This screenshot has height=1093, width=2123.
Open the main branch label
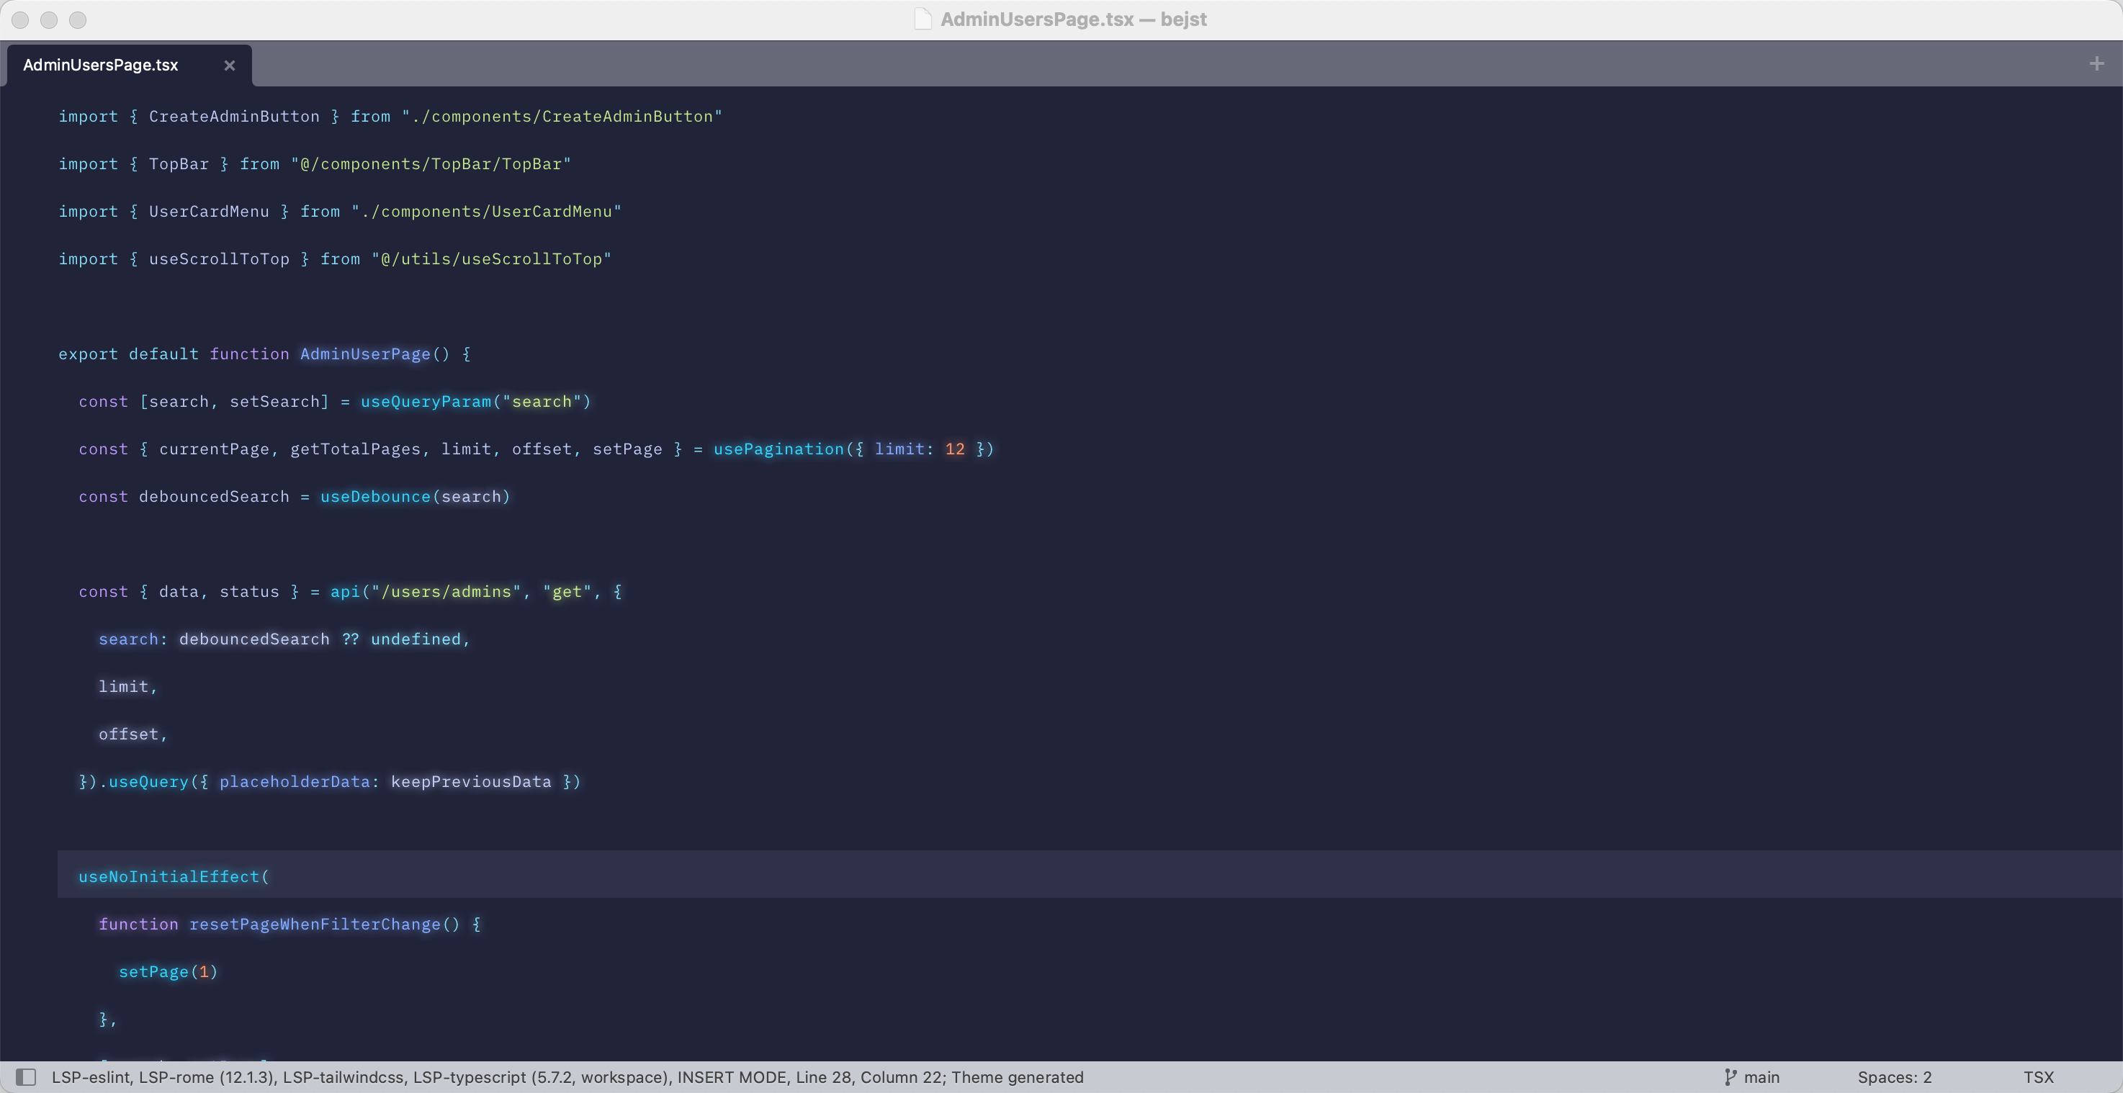(1761, 1076)
